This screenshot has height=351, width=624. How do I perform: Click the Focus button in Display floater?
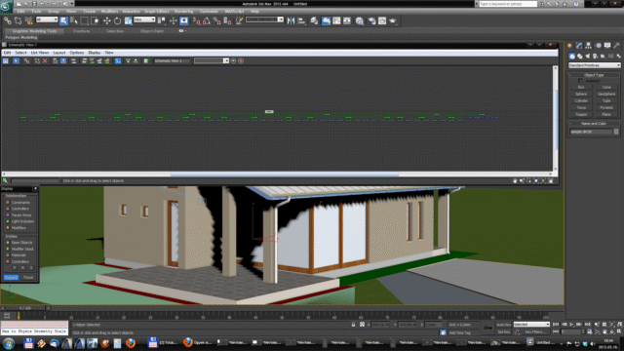28,277
